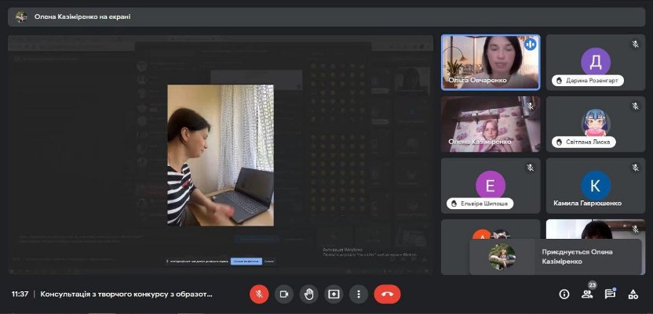
Task: Leave the call with red hang-up button
Action: (387, 294)
